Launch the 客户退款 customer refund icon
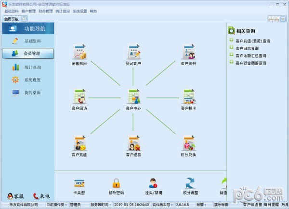 coord(133,143)
